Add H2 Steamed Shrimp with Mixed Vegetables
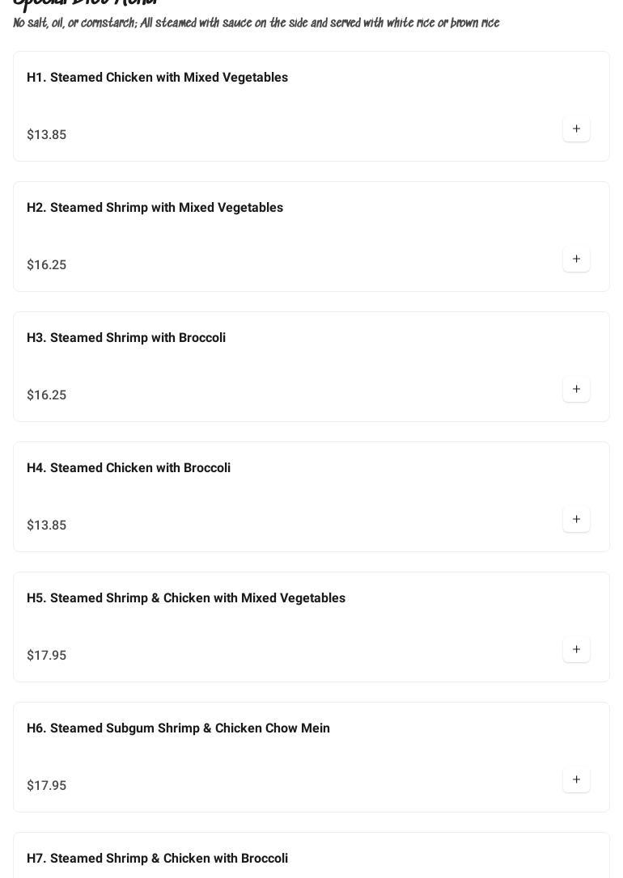Viewport: 623px width, 878px height. pos(576,260)
